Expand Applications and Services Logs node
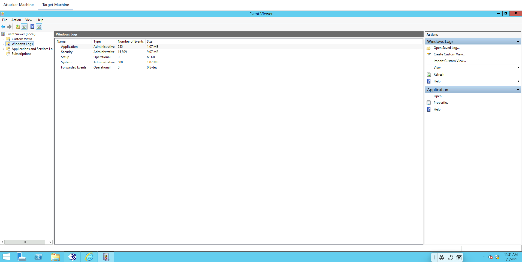 click(x=3, y=49)
